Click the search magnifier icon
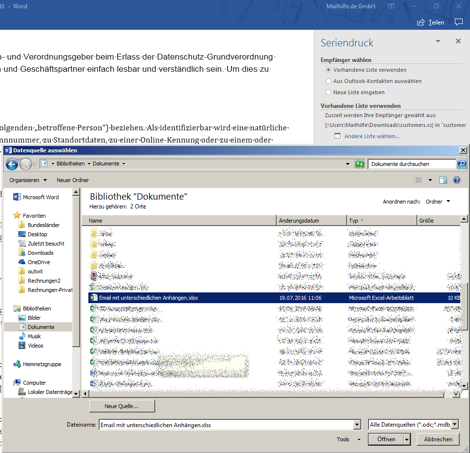The width and height of the screenshot is (470, 453). [x=462, y=164]
